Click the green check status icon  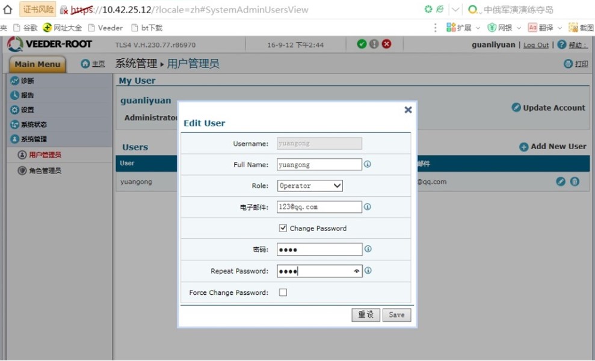coord(362,45)
